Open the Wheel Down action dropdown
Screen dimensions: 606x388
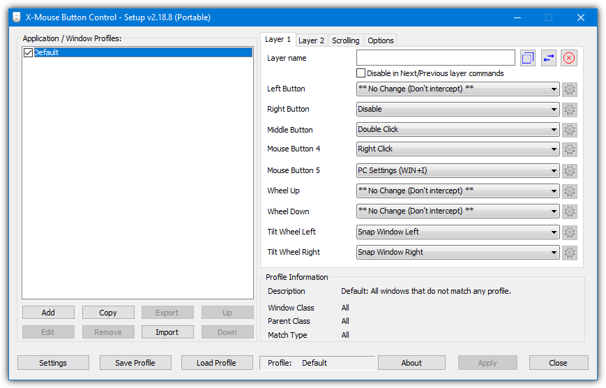(x=457, y=211)
